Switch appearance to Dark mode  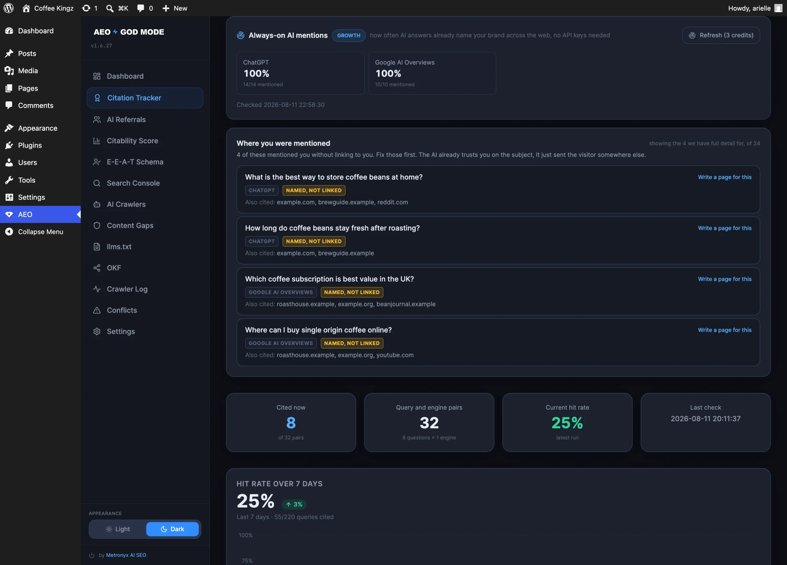pos(172,529)
